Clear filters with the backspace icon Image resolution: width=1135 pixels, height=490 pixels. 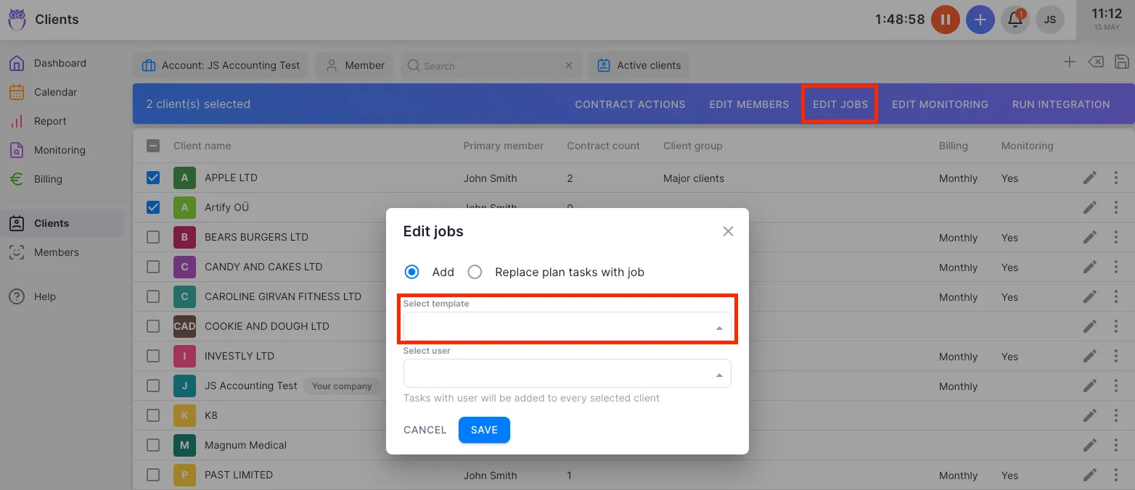pyautogui.click(x=1096, y=62)
